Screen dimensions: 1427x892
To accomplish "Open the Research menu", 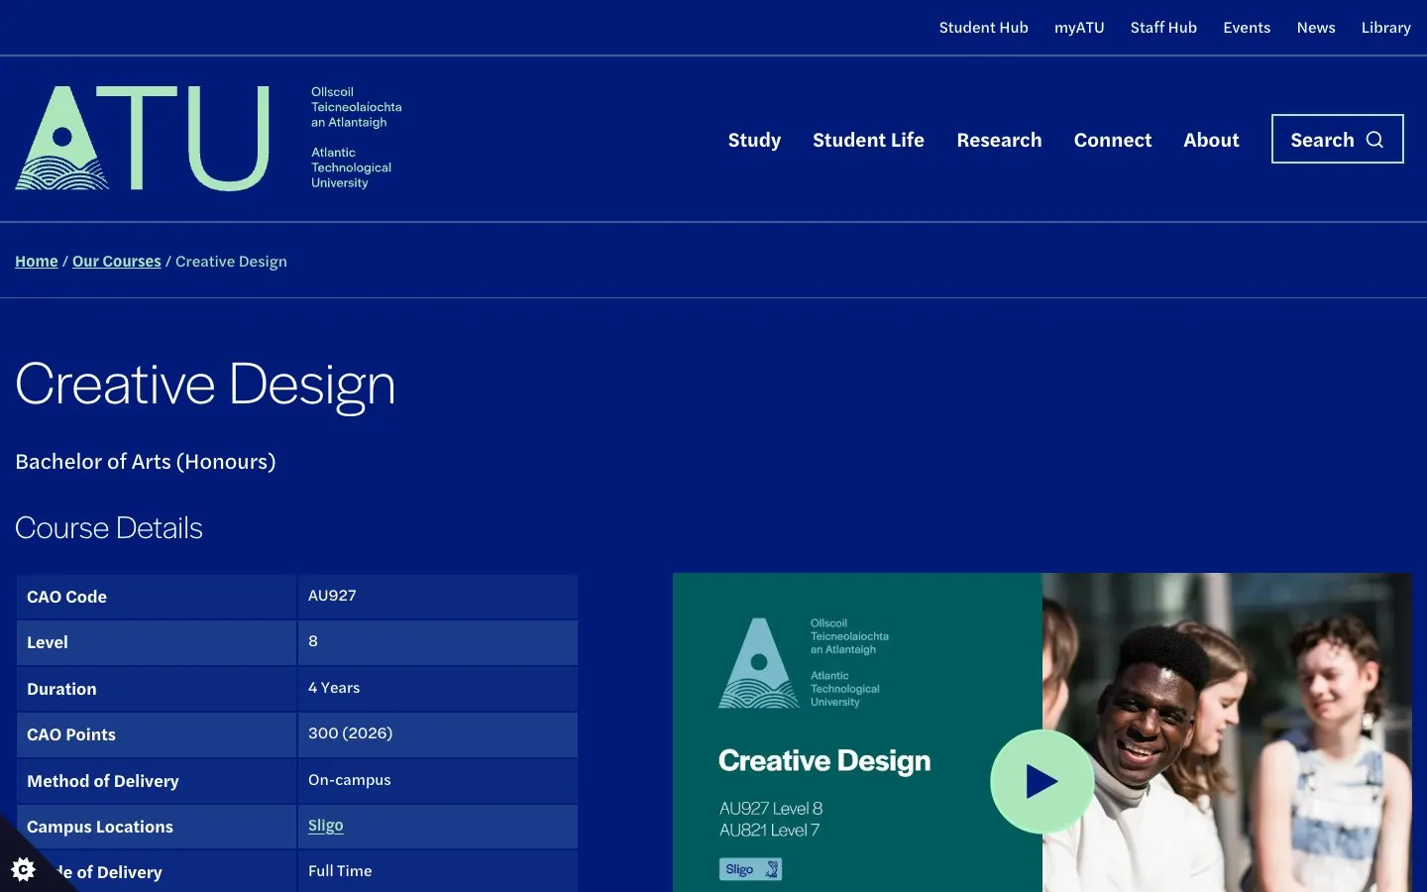I will click(x=999, y=140).
